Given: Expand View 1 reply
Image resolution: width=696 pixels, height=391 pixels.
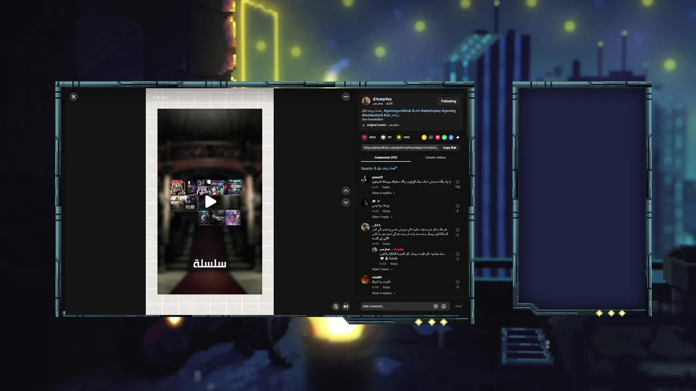Looking at the screenshot, I should [382, 217].
